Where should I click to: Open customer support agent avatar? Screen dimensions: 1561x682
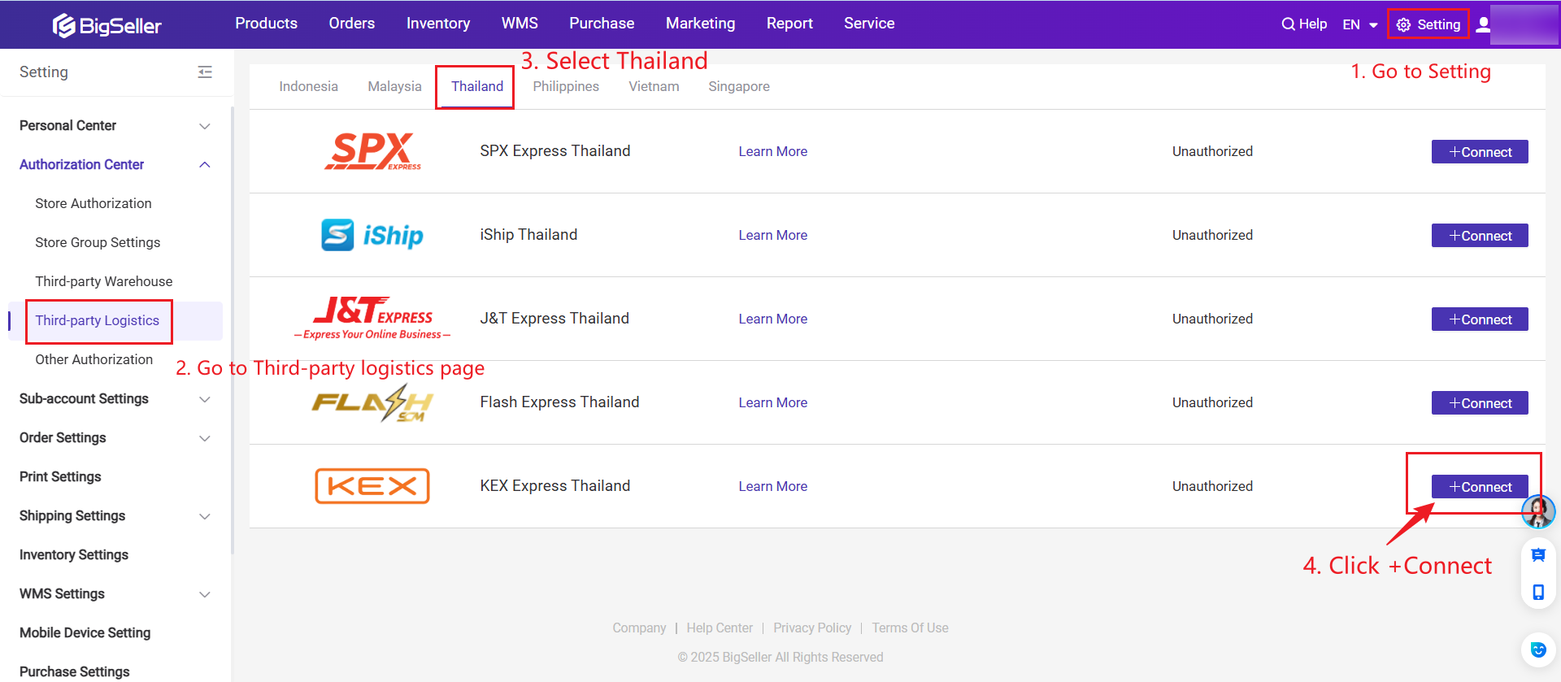pyautogui.click(x=1538, y=512)
